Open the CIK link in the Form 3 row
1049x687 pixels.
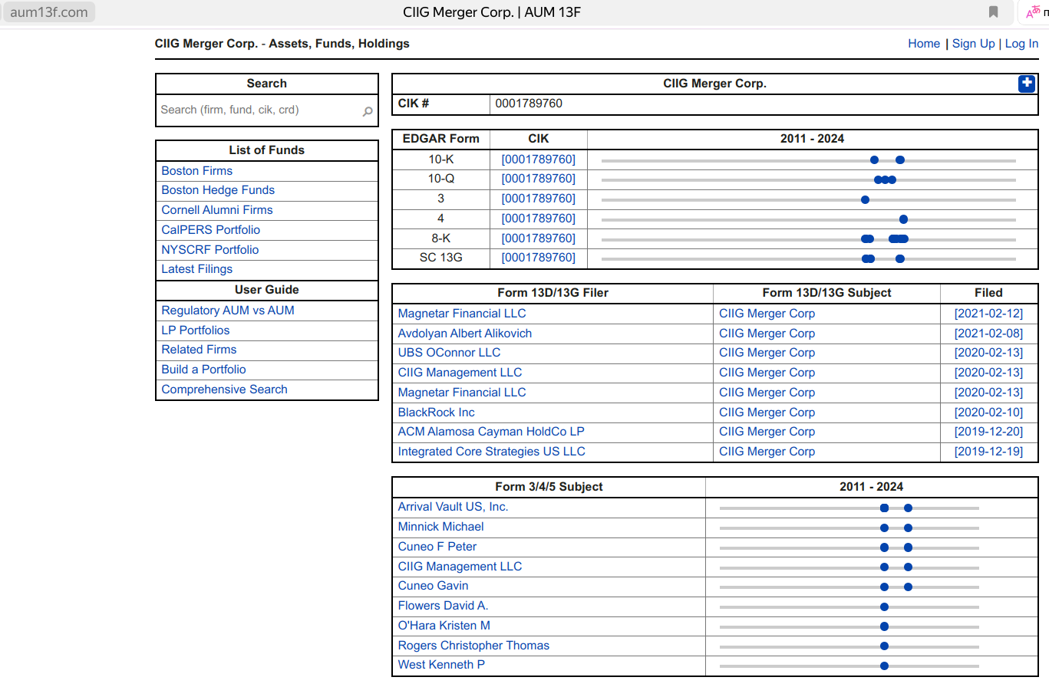point(538,199)
